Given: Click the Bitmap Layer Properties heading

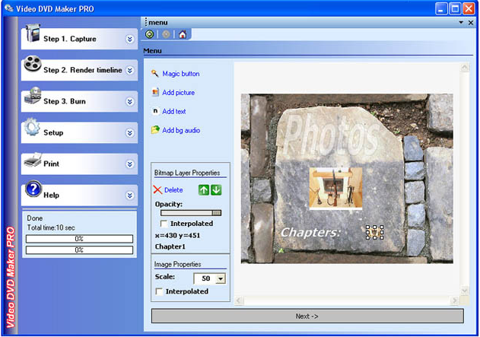Looking at the screenshot, I should click(x=187, y=173).
